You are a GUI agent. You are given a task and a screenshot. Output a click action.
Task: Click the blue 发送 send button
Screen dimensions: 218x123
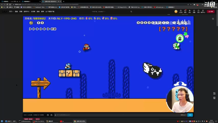pyautogui.click(x=190, y=115)
